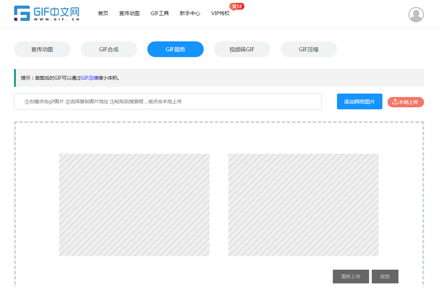Screen dimensions: 439x287
Task: Open 宣传动图 in the top navigation bar
Action: (x=130, y=14)
